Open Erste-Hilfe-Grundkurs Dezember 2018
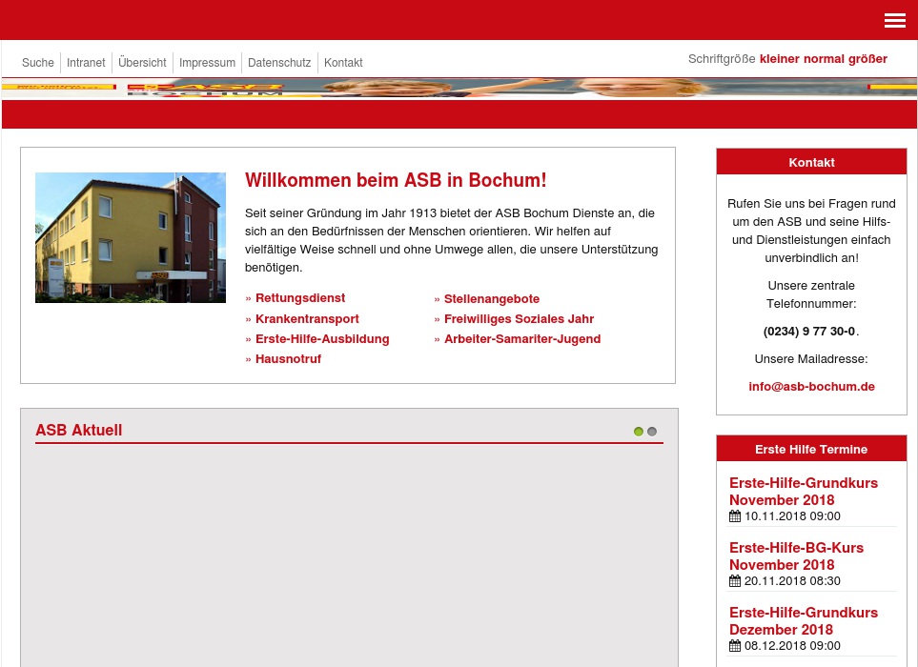This screenshot has height=667, width=918. click(x=804, y=620)
